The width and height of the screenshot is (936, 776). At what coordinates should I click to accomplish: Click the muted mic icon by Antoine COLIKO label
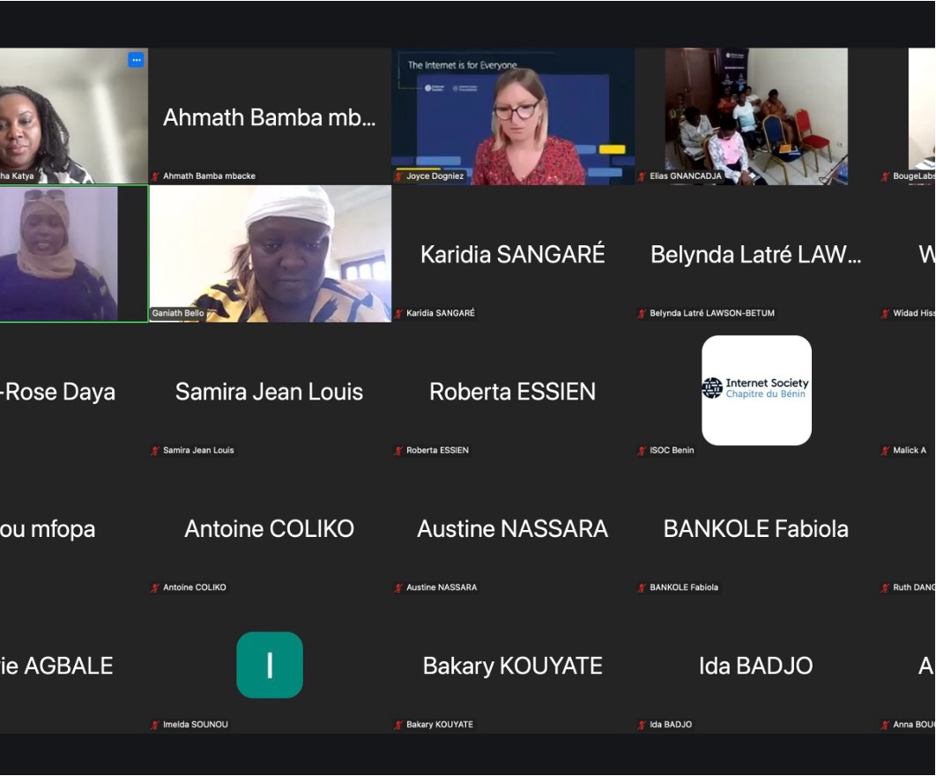pyautogui.click(x=156, y=587)
